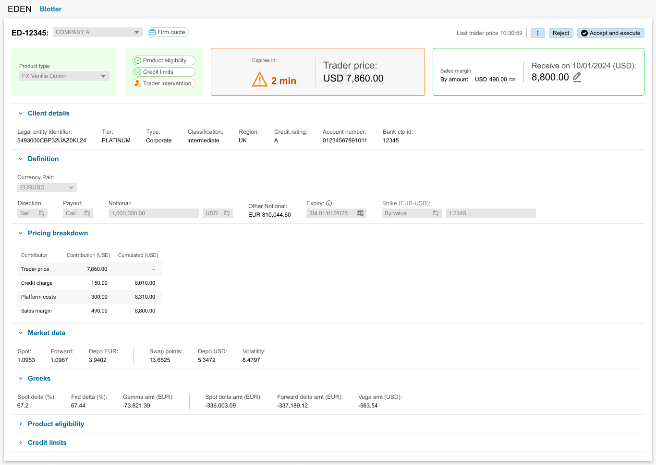656x465 pixels.
Task: Click the Strike field showing 1.2345
Action: (491, 213)
